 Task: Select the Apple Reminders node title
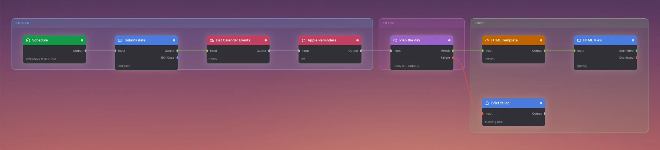tap(322, 40)
